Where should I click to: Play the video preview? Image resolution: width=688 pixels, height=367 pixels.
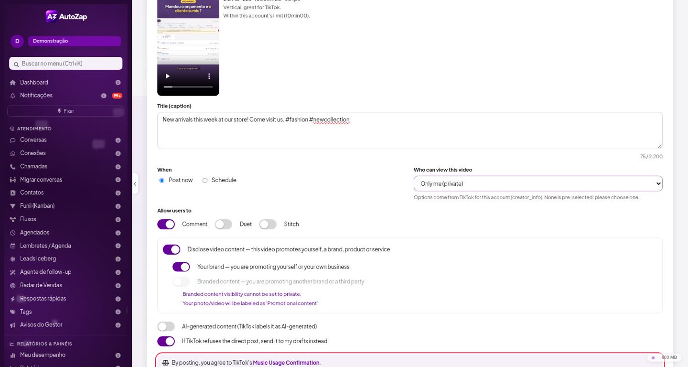(x=168, y=76)
